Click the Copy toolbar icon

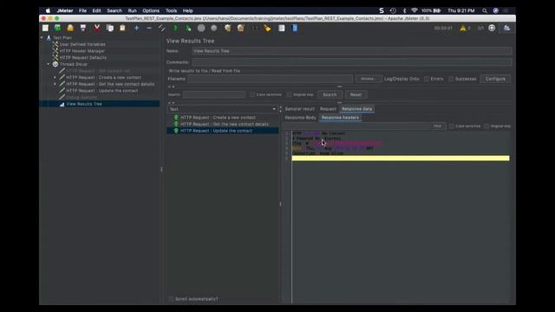click(110, 28)
